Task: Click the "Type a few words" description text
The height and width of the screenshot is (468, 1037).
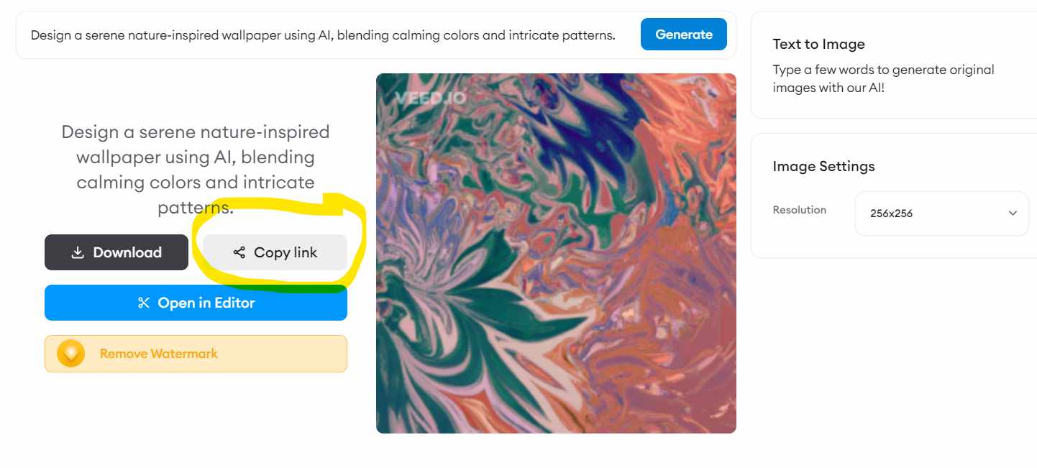Action: click(x=883, y=79)
